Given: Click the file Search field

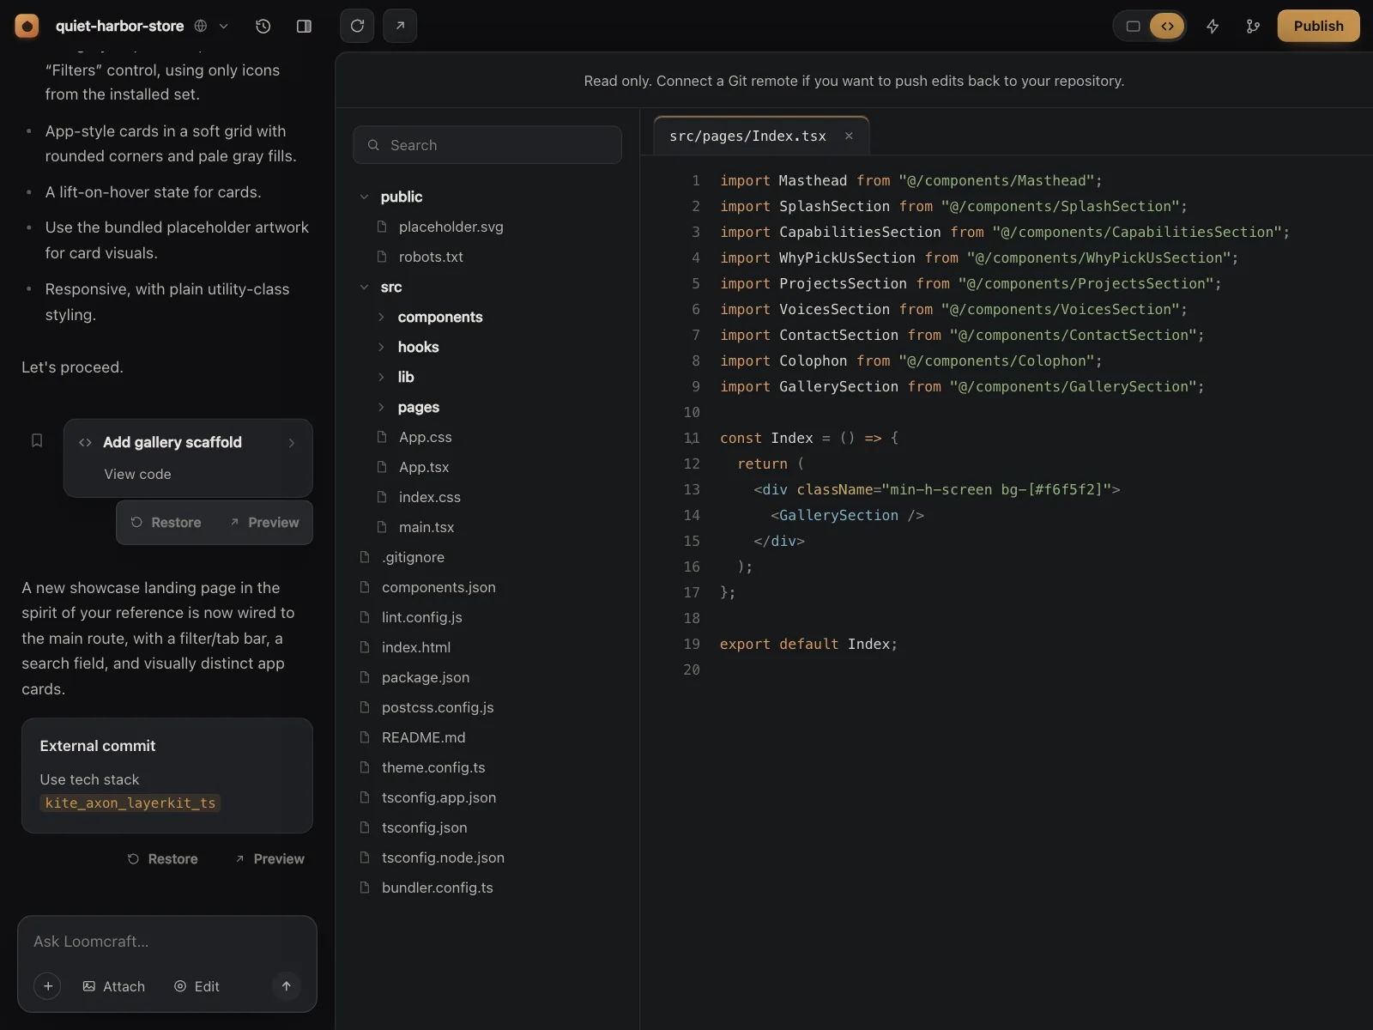Looking at the screenshot, I should [x=487, y=145].
